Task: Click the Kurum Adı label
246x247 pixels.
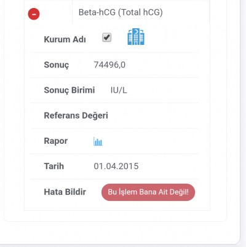Action: click(65, 39)
